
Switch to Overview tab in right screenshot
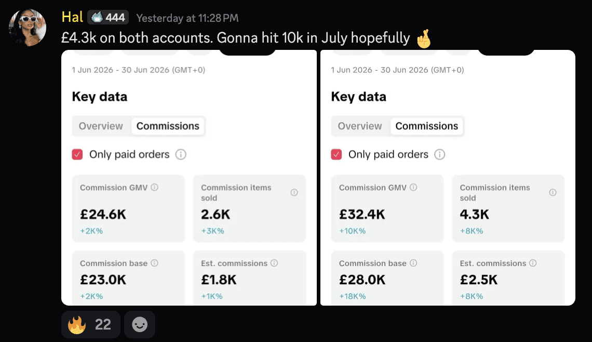click(360, 126)
